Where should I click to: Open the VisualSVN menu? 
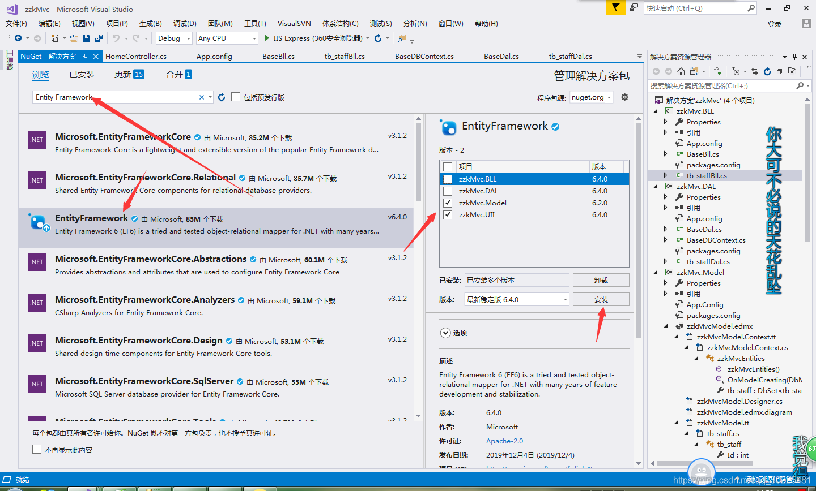point(294,23)
